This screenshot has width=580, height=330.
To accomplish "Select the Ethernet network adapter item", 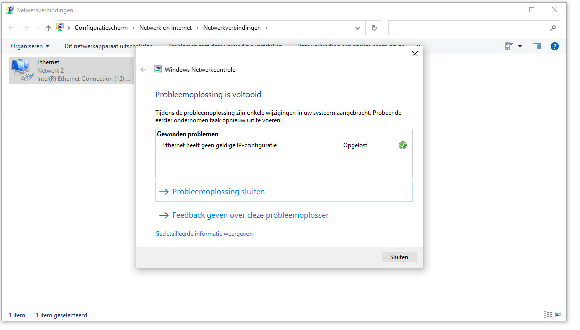I will (71, 71).
